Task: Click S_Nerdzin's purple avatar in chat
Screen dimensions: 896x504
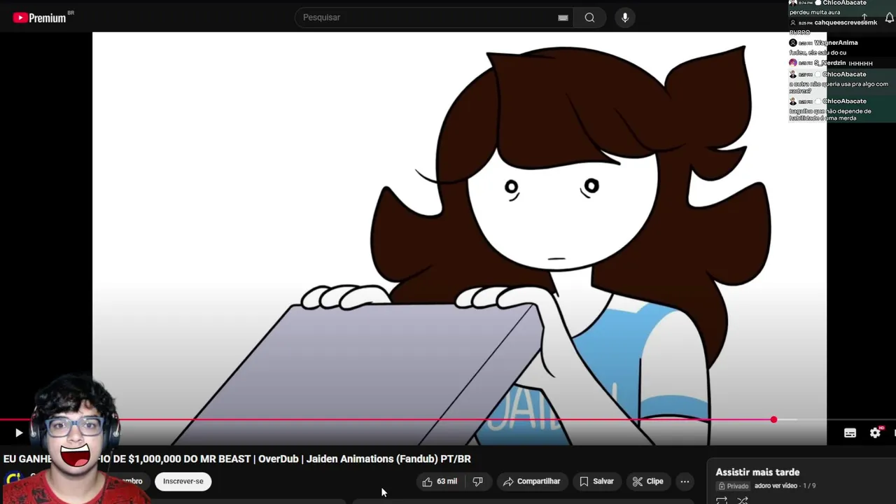Action: coord(793,63)
